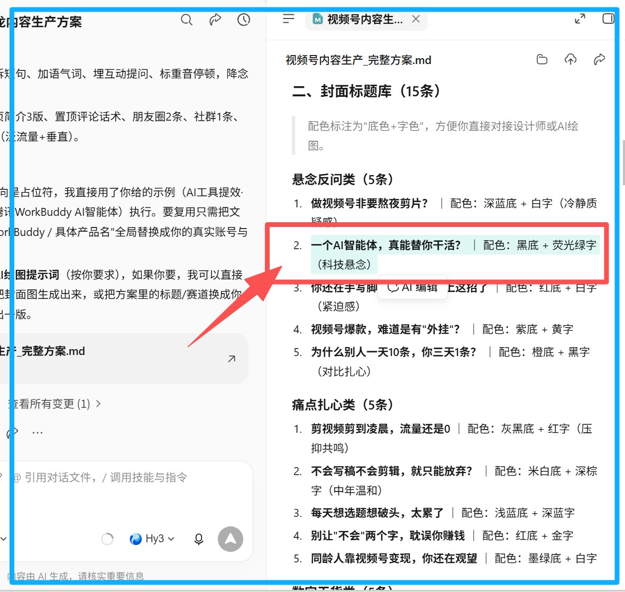Toggle the document outline list icon

tap(289, 19)
